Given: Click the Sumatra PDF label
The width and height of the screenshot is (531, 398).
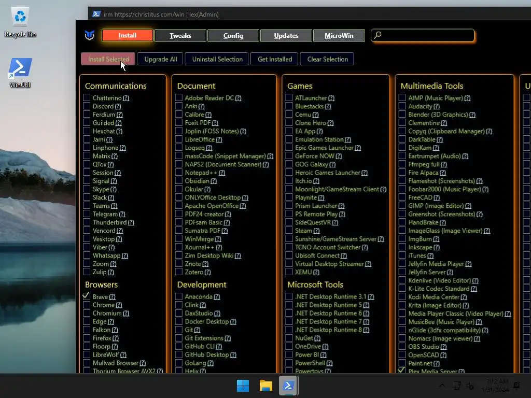Looking at the screenshot, I should tap(203, 231).
